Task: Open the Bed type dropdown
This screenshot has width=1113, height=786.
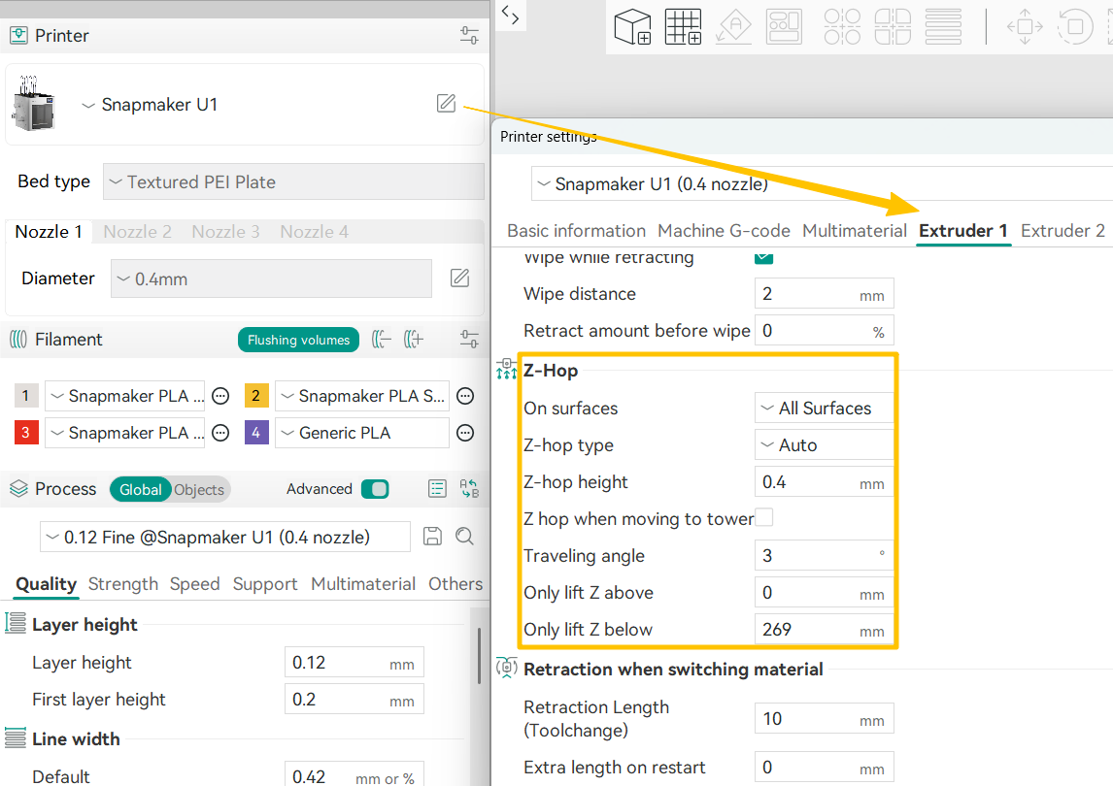Action: click(293, 181)
